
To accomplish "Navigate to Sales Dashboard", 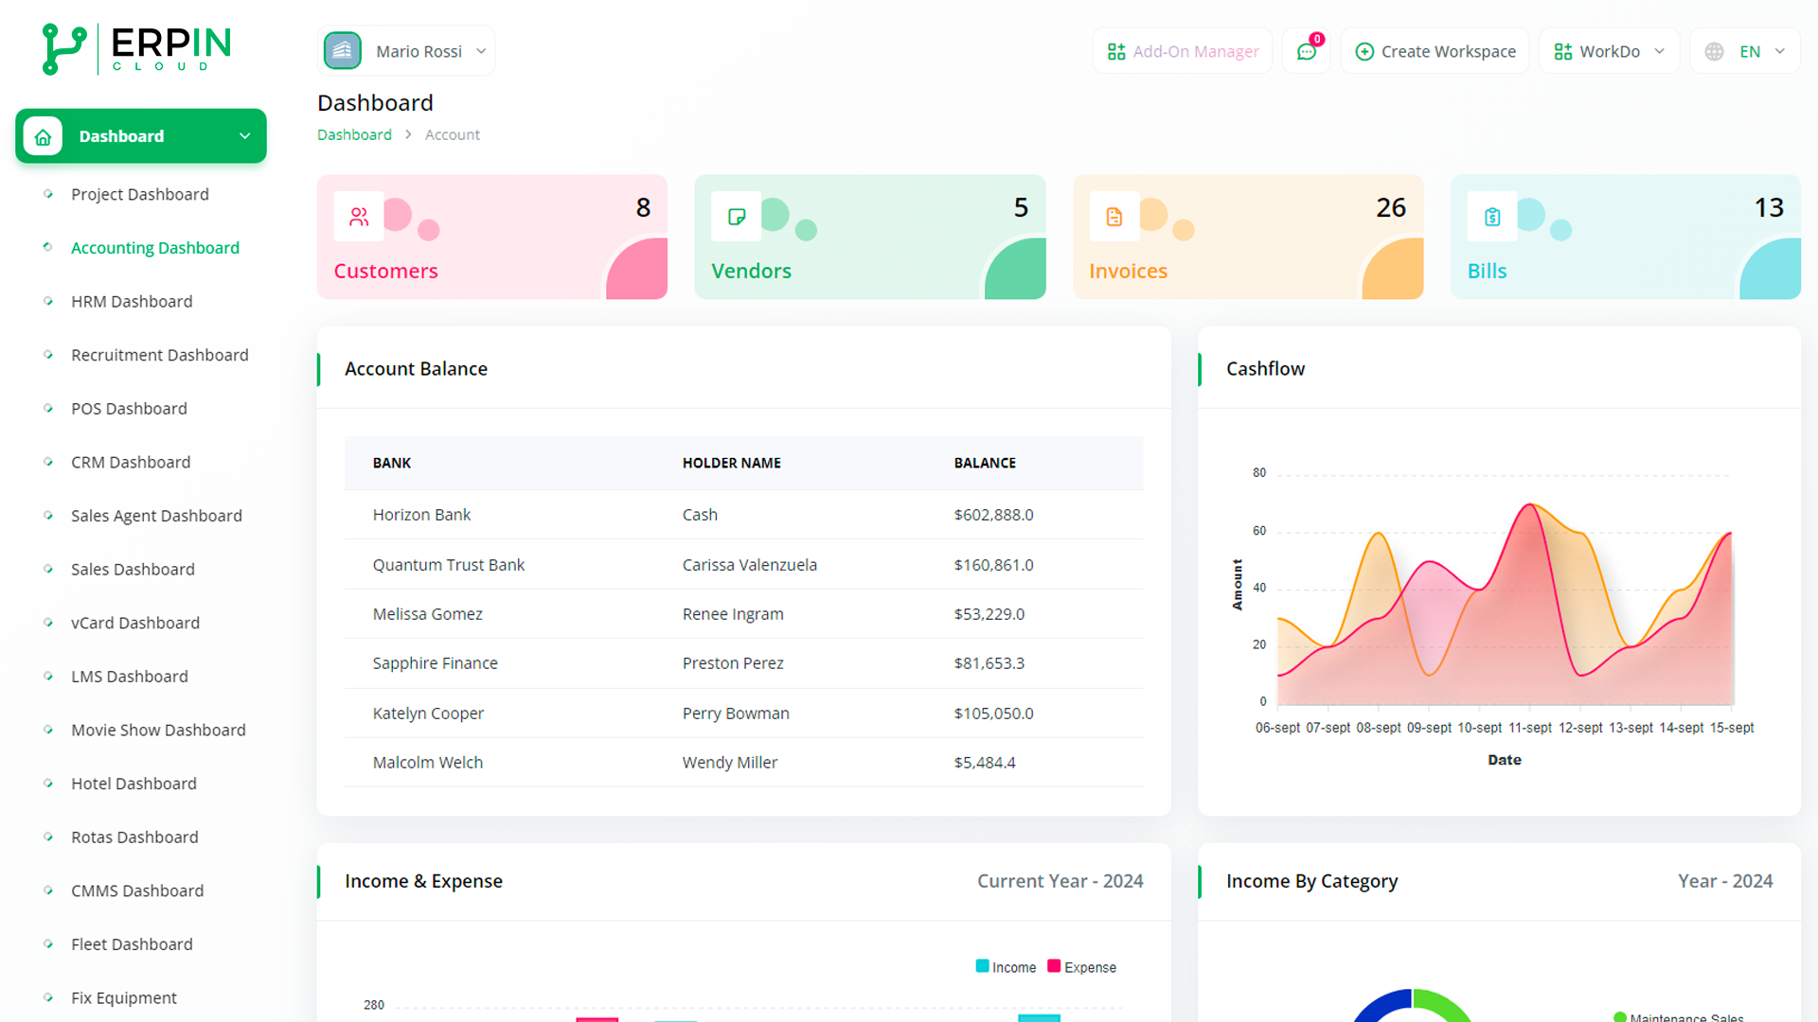I will (x=133, y=569).
